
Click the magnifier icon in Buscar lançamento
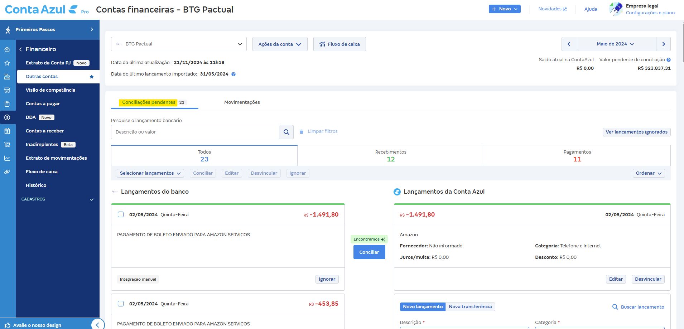pyautogui.click(x=615, y=307)
